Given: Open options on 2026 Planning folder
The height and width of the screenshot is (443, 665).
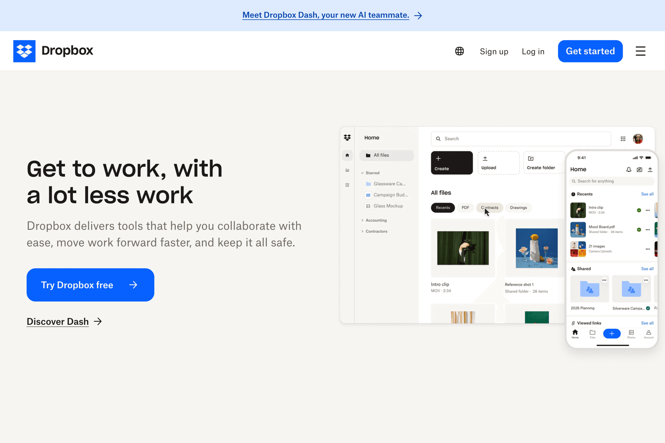Looking at the screenshot, I should (x=604, y=280).
